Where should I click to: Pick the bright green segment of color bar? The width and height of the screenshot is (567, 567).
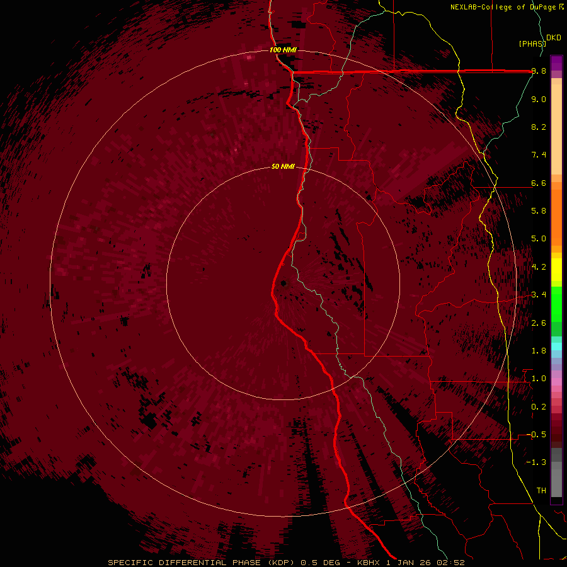(x=556, y=304)
